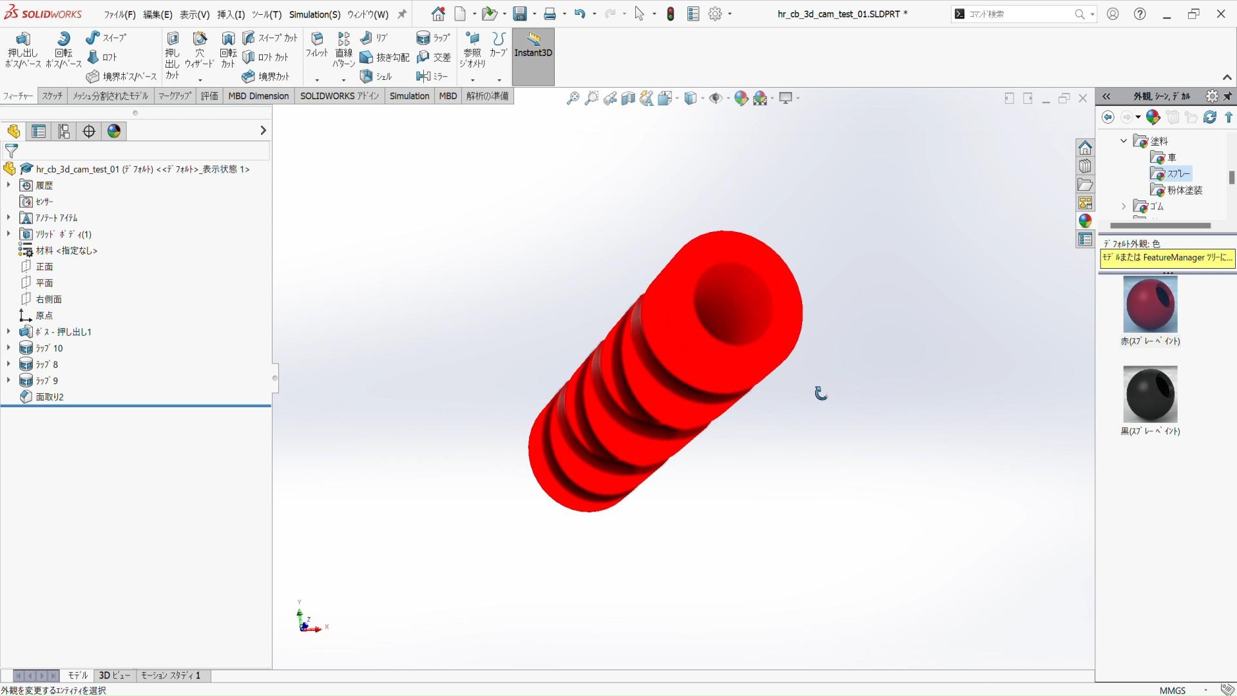
Task: Select the Revolved Boss/Base (回転) tool
Action: (63, 50)
